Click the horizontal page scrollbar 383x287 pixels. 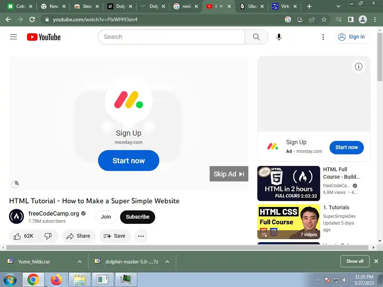pyautogui.click(x=188, y=247)
